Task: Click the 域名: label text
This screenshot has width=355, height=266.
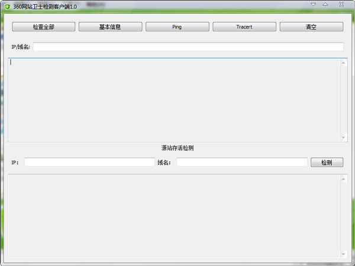Action: tap(164, 163)
